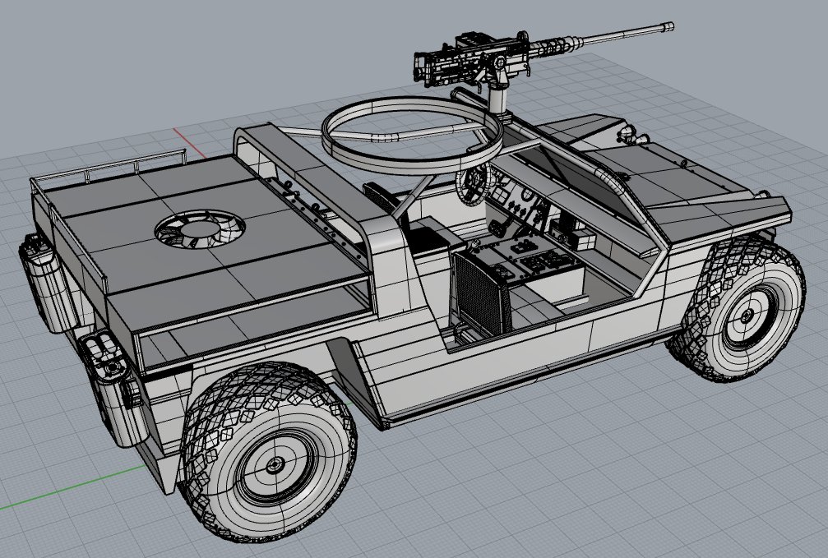Pick the green Y axis line
This screenshot has height=558, width=828.
pyautogui.click(x=73, y=488)
